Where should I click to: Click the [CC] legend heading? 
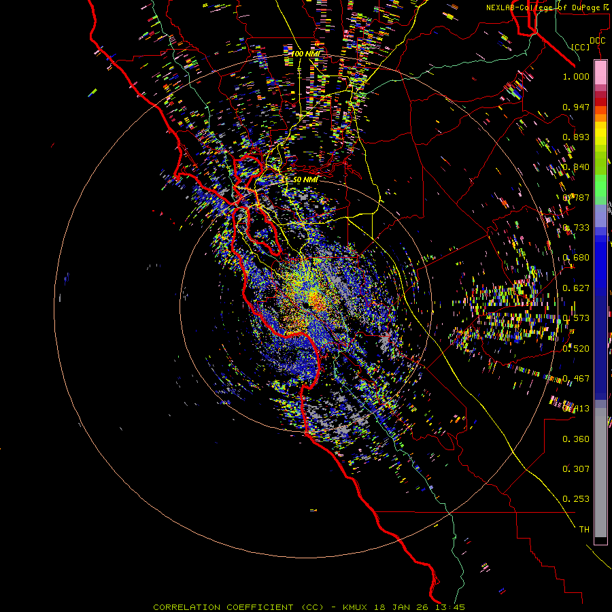[581, 47]
